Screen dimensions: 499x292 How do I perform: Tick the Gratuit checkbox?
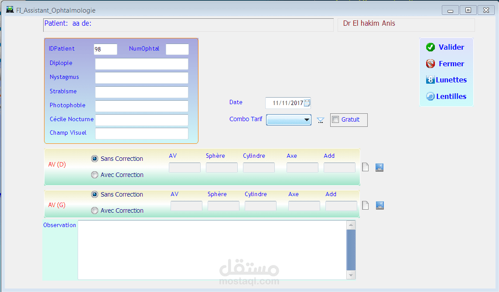(x=335, y=119)
